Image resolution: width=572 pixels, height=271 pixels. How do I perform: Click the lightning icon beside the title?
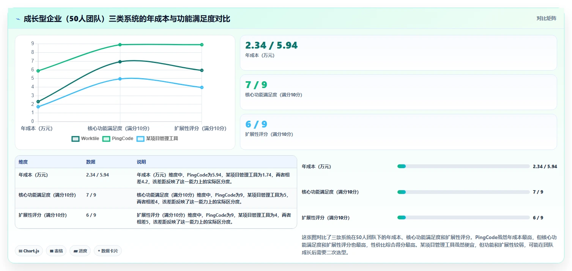[x=18, y=19]
